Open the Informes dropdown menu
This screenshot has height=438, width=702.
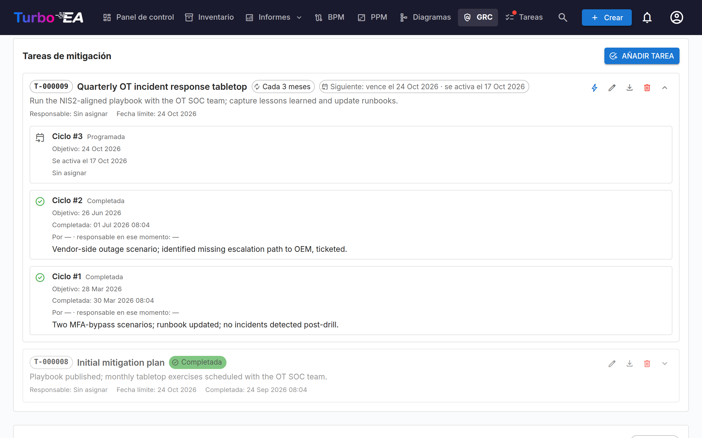[274, 17]
